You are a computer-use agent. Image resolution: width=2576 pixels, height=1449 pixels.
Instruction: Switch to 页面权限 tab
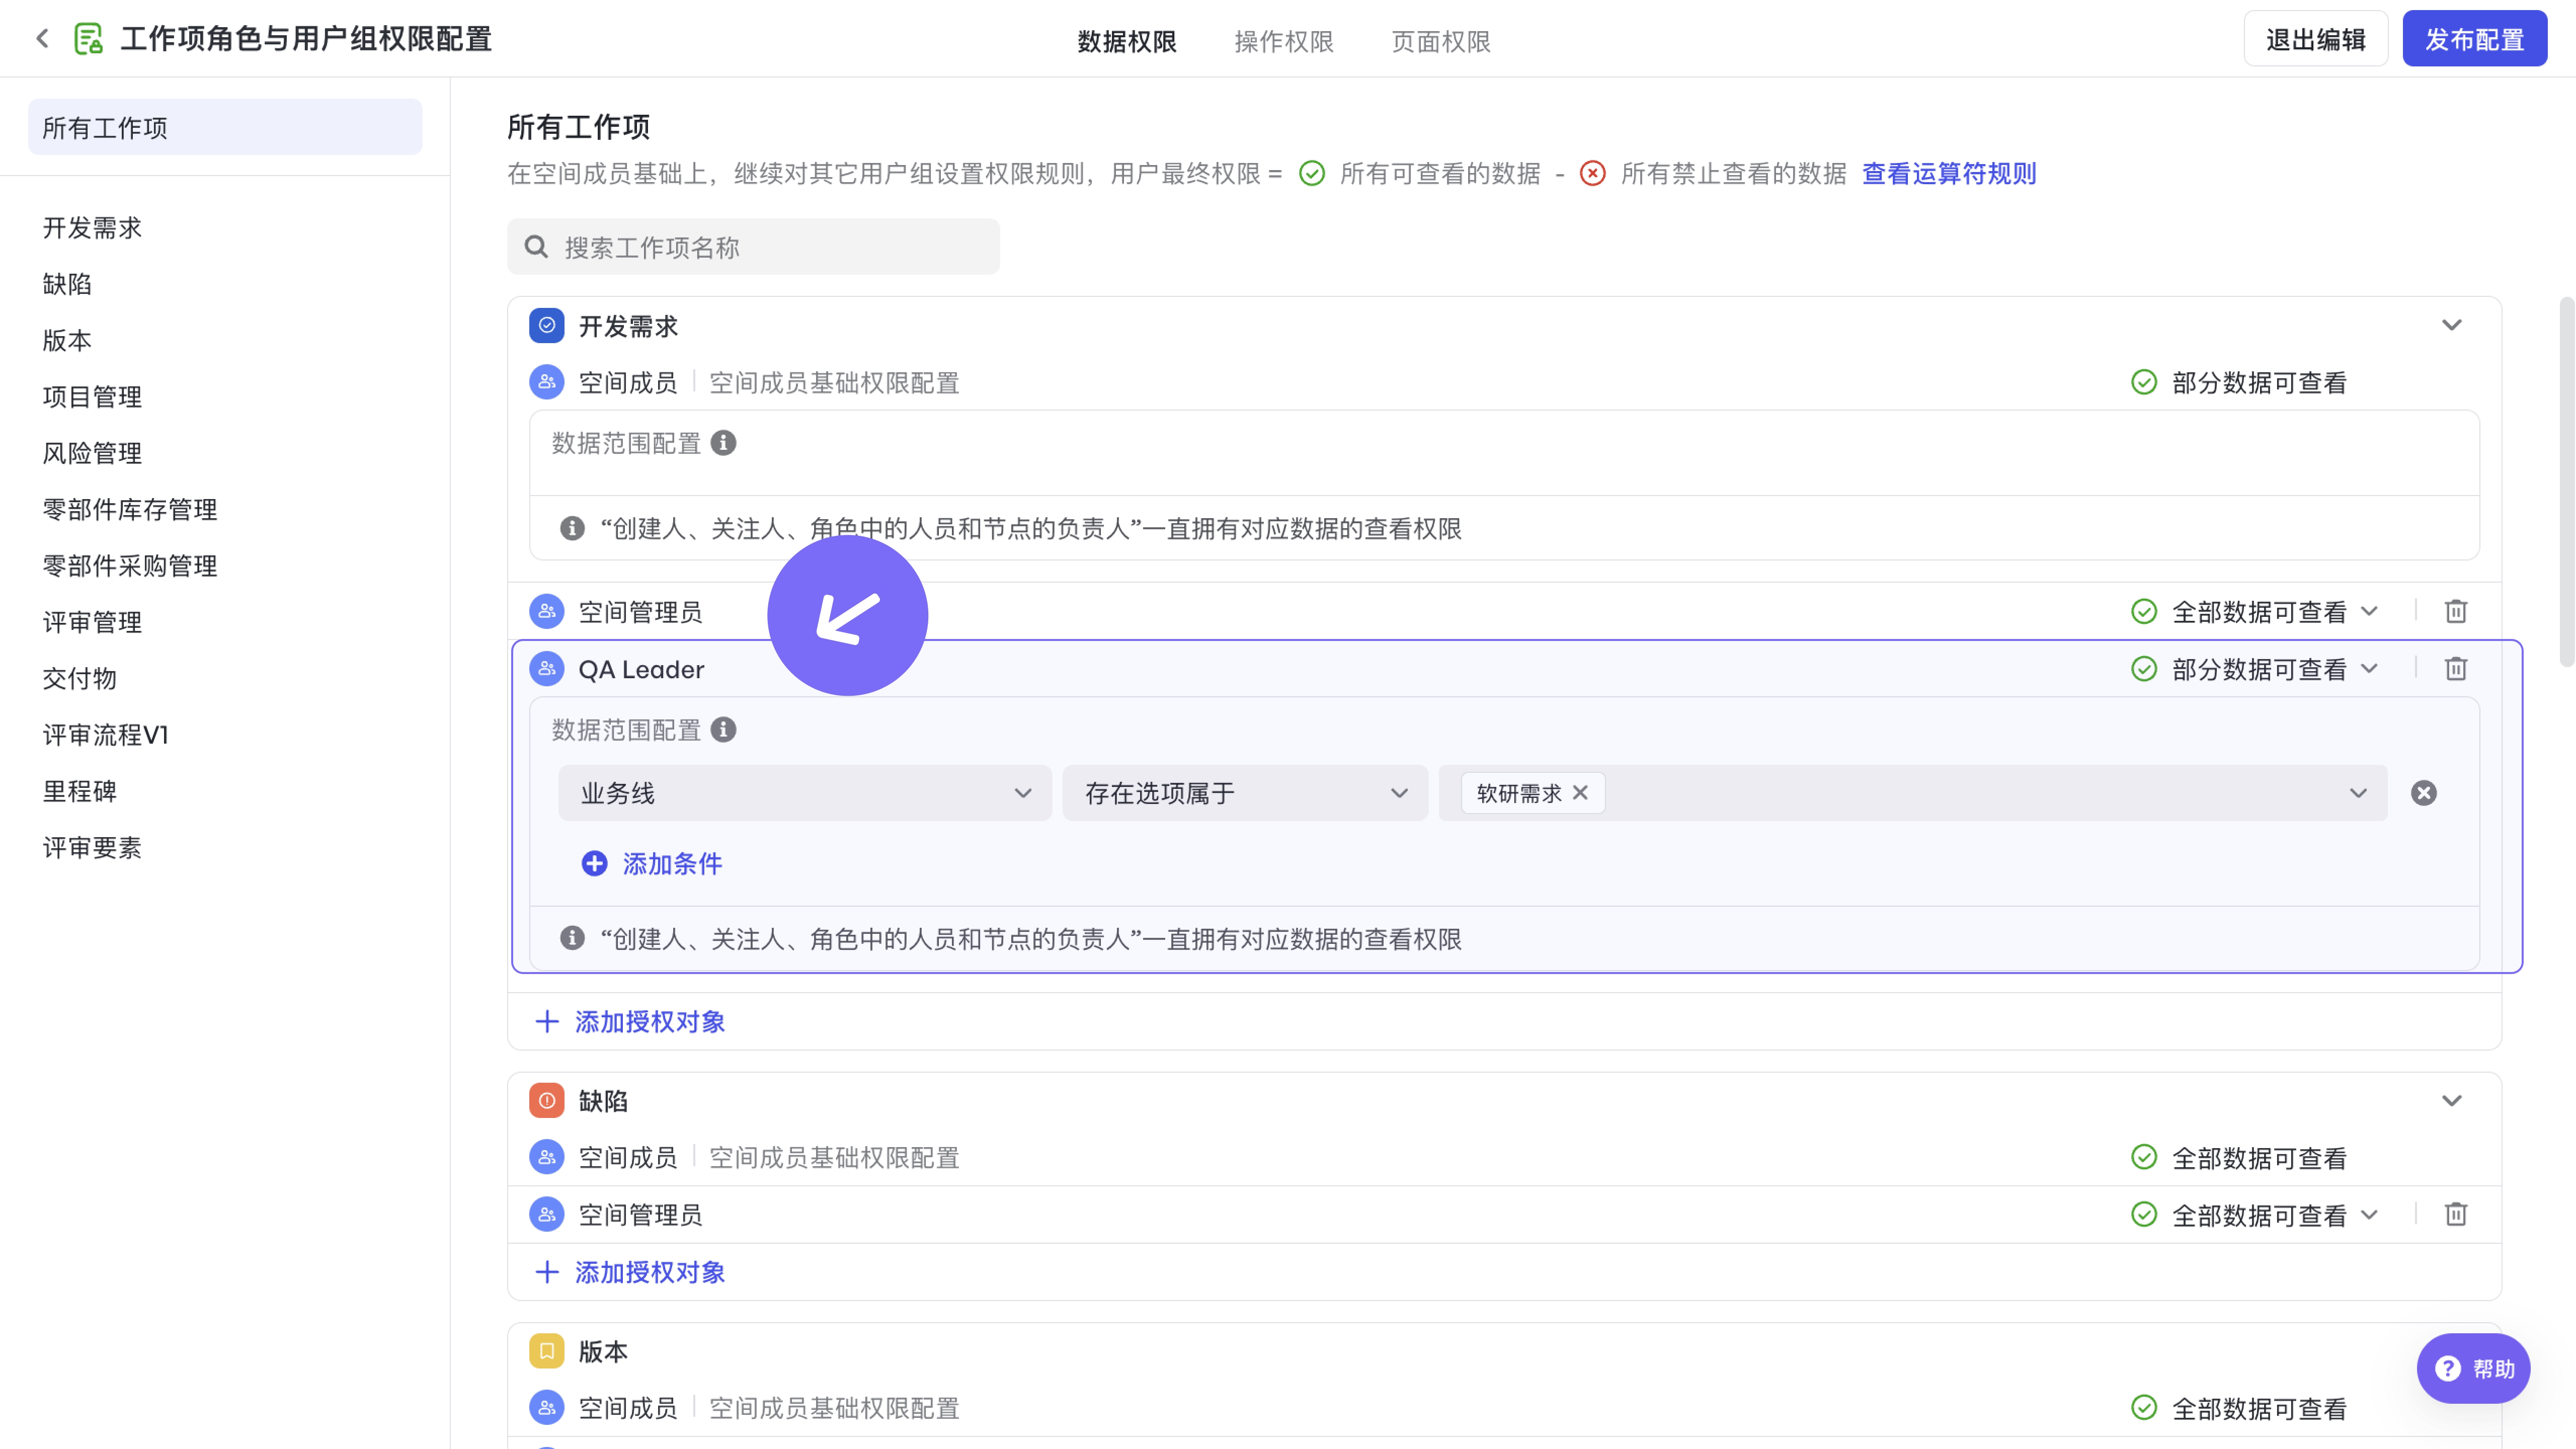click(x=1441, y=41)
